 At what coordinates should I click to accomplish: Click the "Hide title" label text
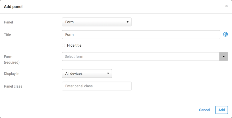74,45
